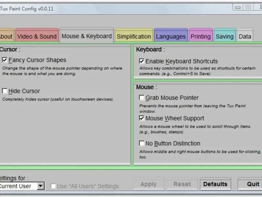Click the Mouse section heading
The height and width of the screenshot is (197, 262).
pyautogui.click(x=146, y=87)
